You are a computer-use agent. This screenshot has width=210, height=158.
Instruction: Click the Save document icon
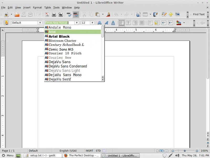[x=24, y=14]
